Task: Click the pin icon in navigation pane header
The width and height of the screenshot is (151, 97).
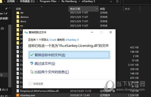Action: click(6, 9)
